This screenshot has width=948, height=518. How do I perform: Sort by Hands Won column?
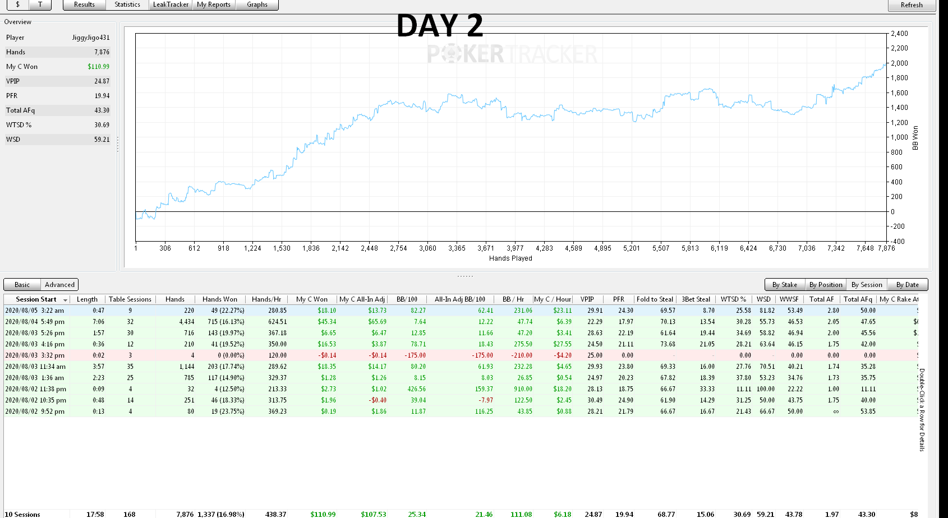220,299
